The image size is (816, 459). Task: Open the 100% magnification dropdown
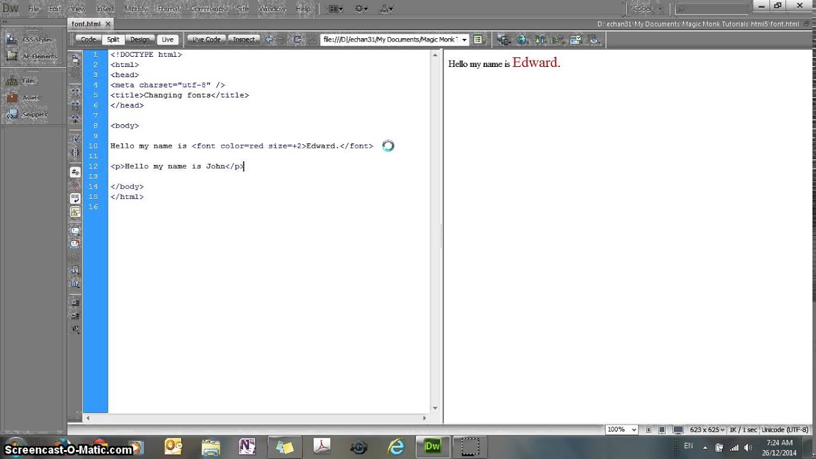pos(622,430)
